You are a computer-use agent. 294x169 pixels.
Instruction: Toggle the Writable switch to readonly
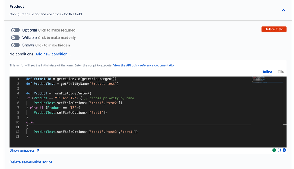(x=15, y=37)
